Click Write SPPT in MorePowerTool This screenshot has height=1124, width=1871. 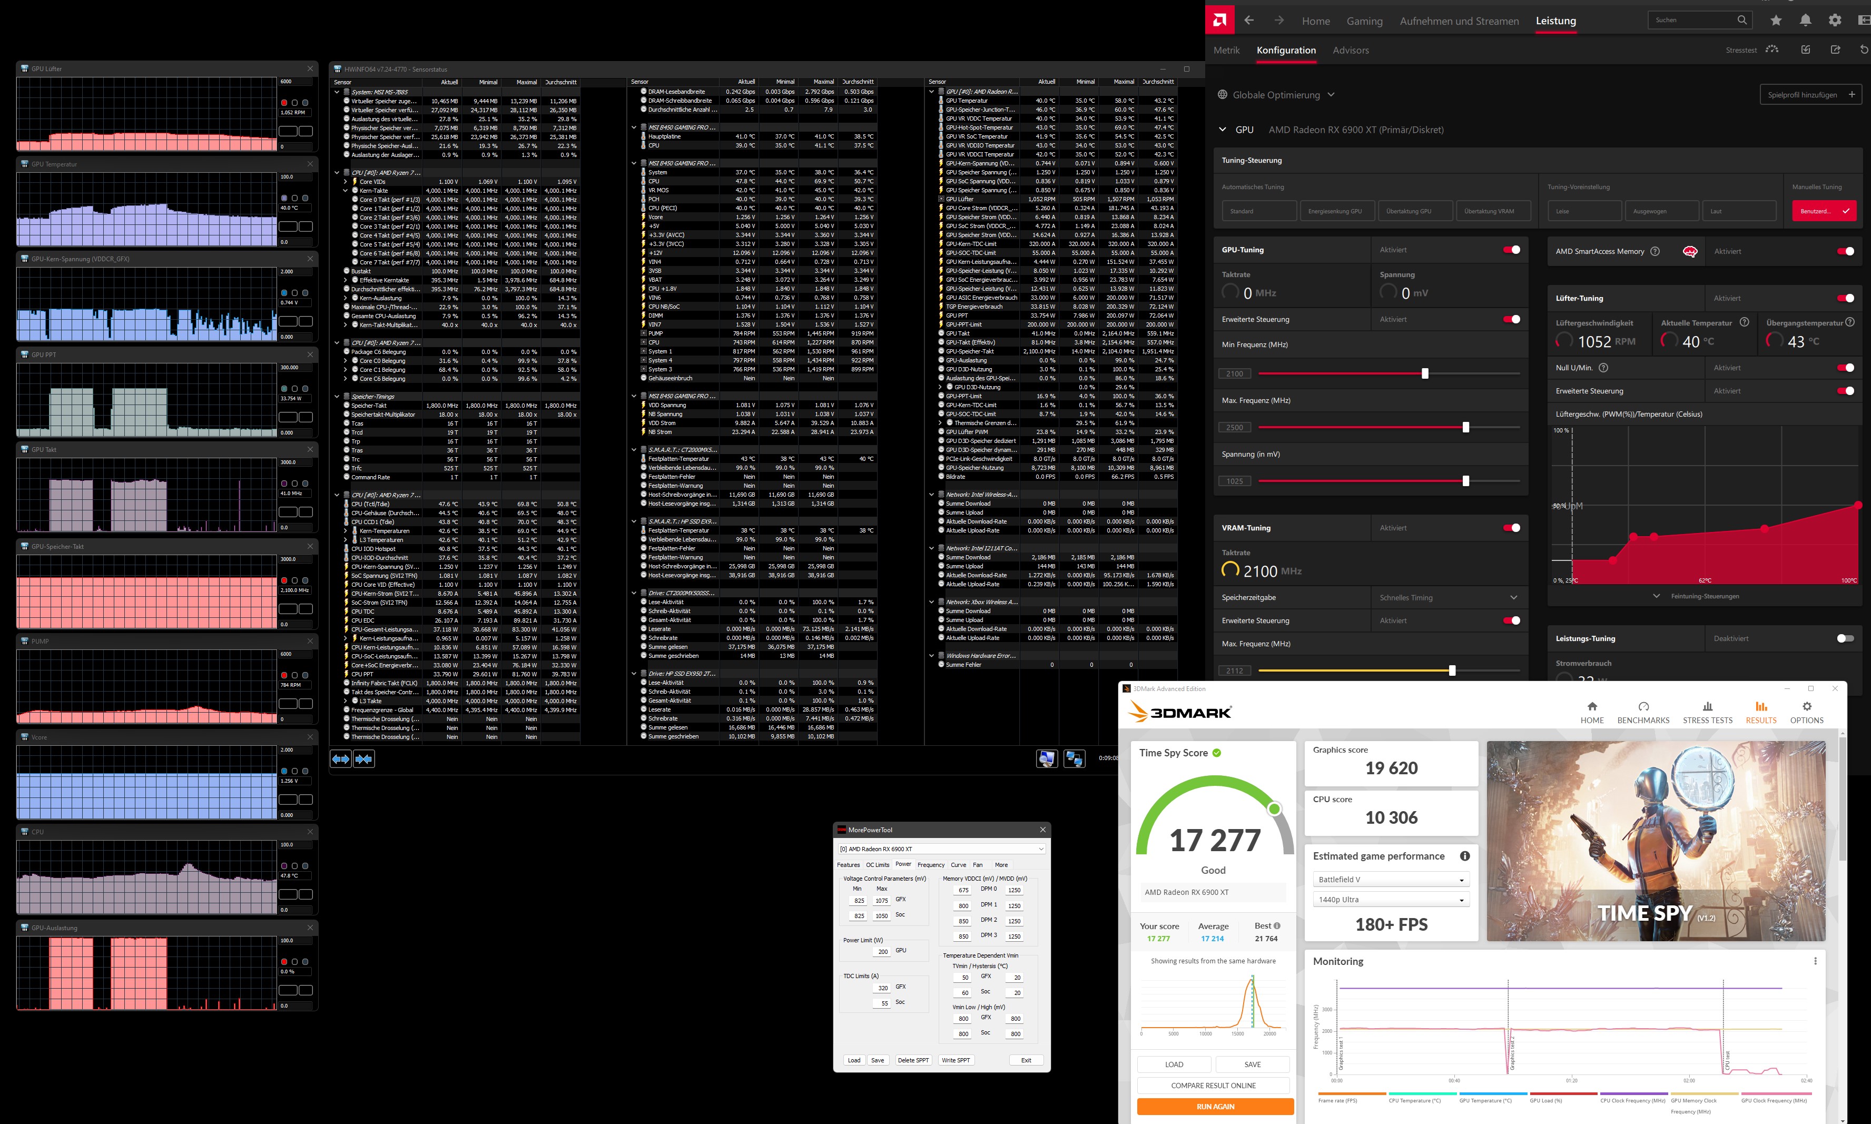point(955,1060)
